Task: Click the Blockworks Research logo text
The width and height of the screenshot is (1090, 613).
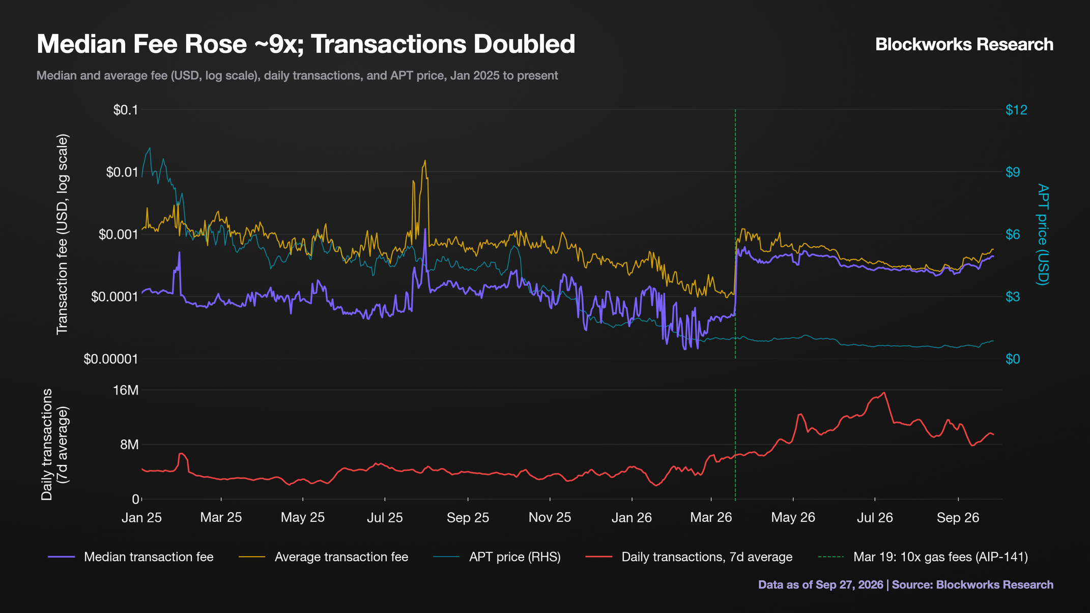Action: [964, 45]
